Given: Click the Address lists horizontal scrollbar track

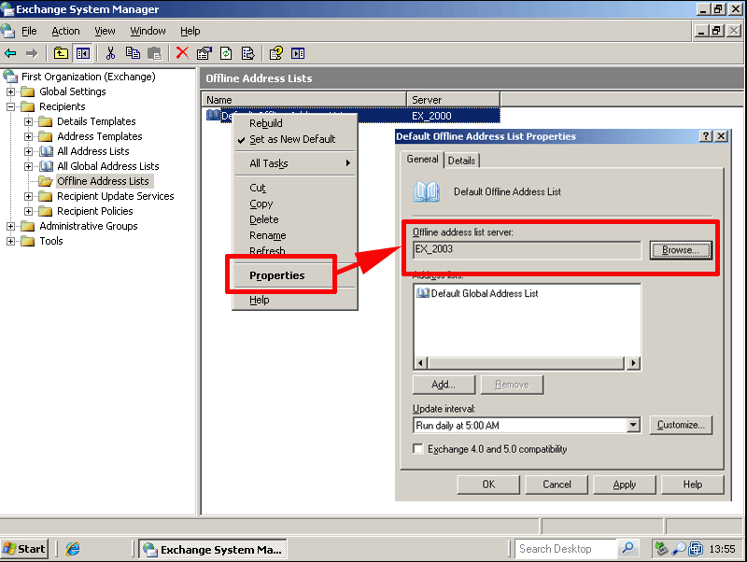Looking at the screenshot, I should pyautogui.click(x=526, y=363).
